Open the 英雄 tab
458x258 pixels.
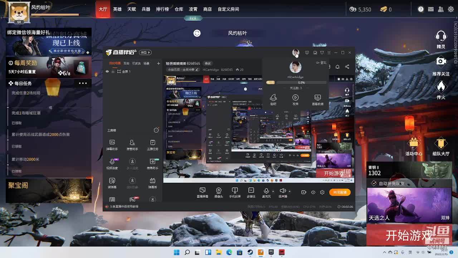pos(117,9)
